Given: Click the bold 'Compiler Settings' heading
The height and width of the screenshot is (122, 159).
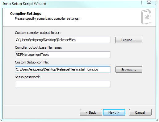Looking at the screenshot, I should point(26,14).
